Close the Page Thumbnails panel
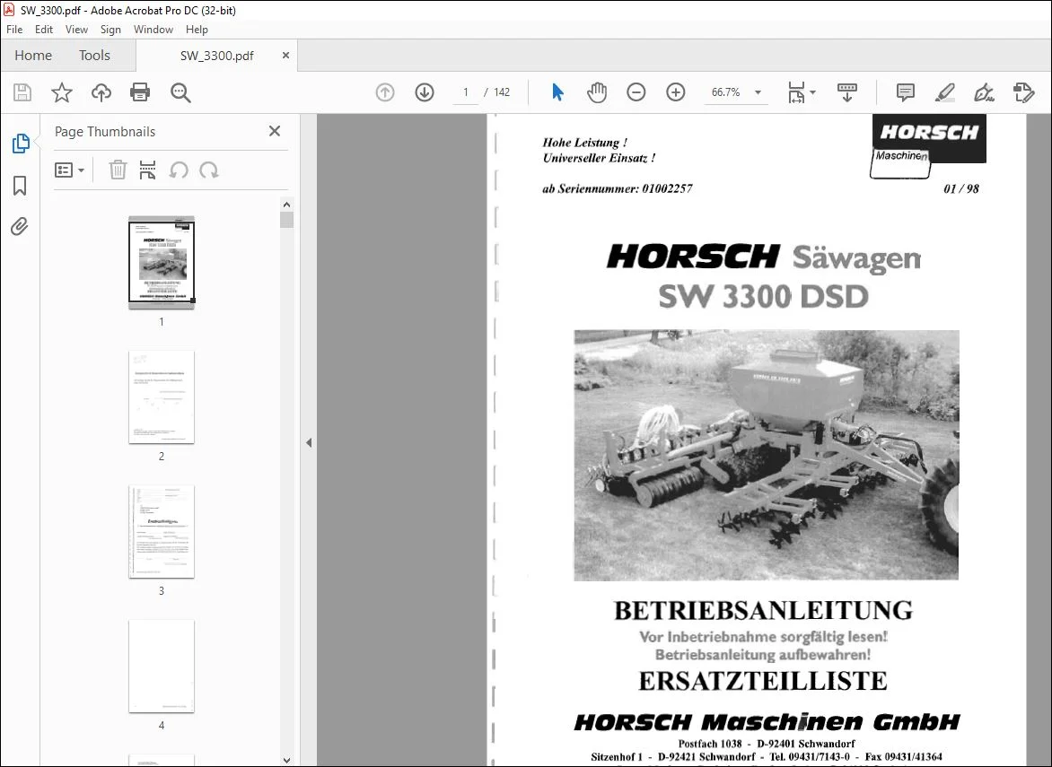The height and width of the screenshot is (767, 1052). point(275,131)
